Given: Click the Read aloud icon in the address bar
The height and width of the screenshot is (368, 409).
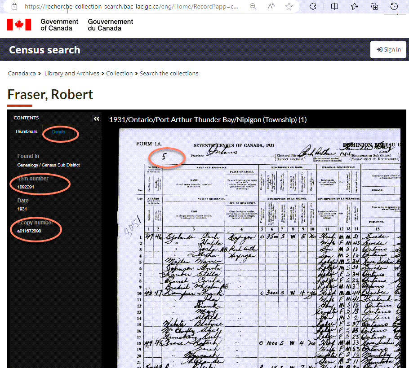Looking at the screenshot, I should pos(271,6).
